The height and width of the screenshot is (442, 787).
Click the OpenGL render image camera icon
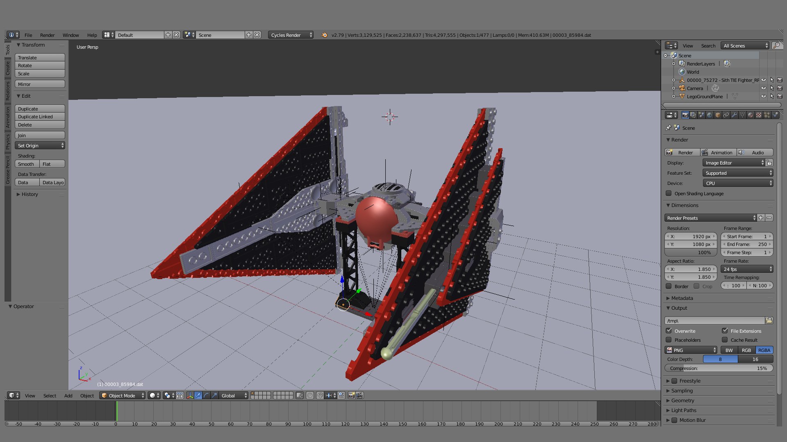(x=351, y=395)
